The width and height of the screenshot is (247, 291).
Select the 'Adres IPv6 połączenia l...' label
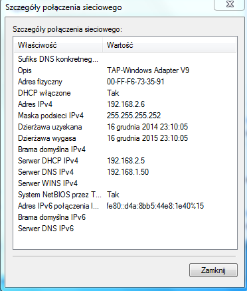coord(58,206)
